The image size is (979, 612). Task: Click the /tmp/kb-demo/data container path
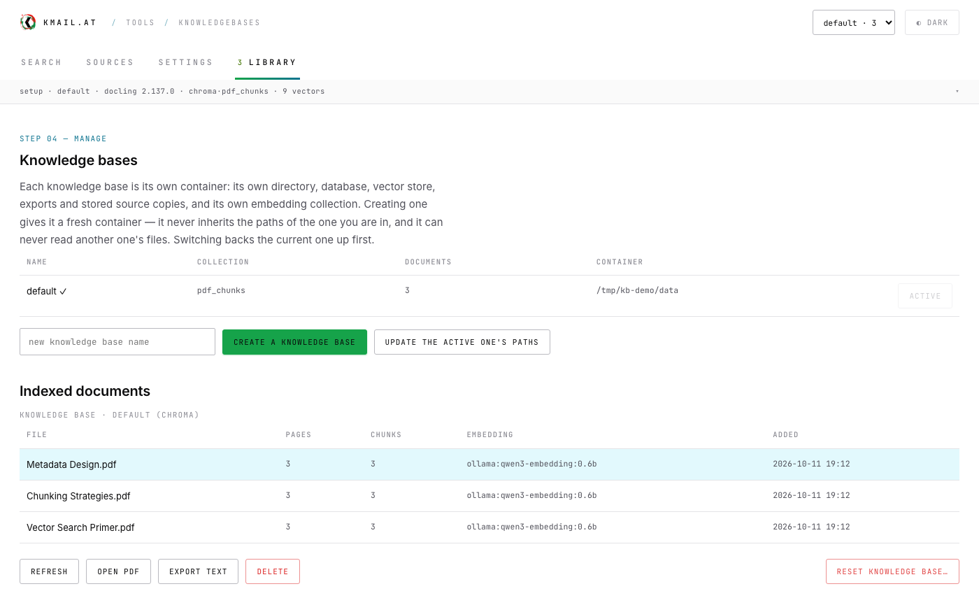[637, 290]
